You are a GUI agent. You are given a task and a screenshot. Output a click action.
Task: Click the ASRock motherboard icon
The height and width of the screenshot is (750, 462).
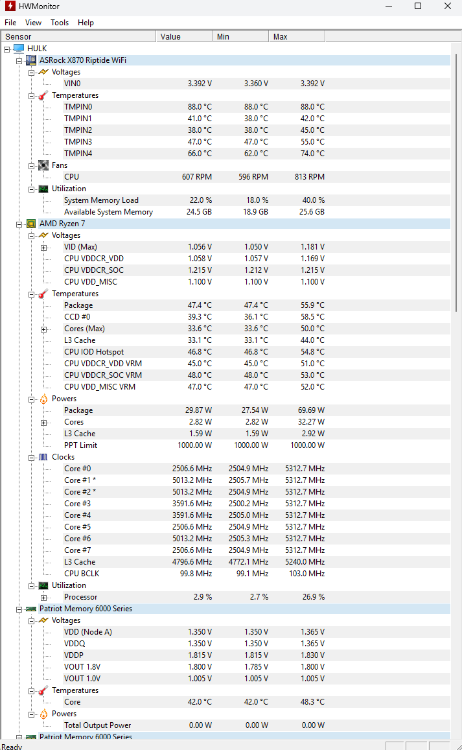(30, 60)
